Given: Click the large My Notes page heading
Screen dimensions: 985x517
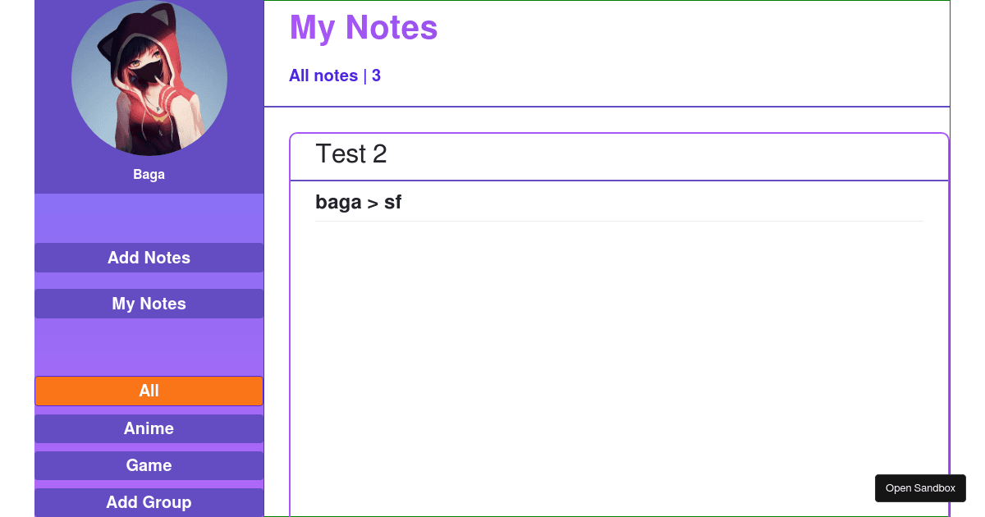Looking at the screenshot, I should [x=364, y=27].
